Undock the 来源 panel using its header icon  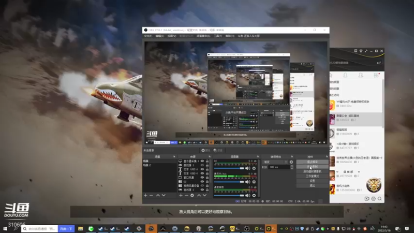tap(210, 157)
